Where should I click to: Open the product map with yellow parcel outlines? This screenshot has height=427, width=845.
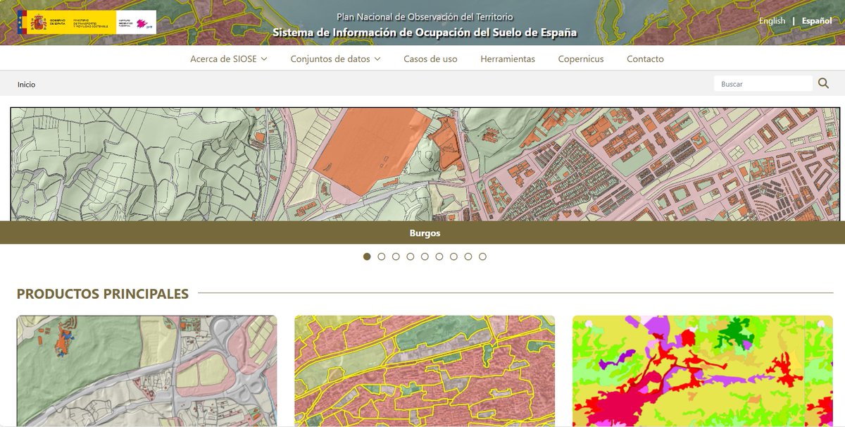425,371
